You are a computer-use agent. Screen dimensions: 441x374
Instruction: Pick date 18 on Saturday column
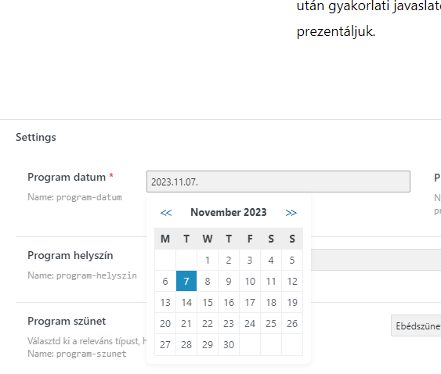271,302
